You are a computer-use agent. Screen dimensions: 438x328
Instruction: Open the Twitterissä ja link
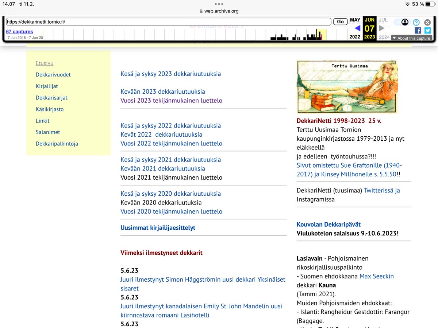pos(382,190)
